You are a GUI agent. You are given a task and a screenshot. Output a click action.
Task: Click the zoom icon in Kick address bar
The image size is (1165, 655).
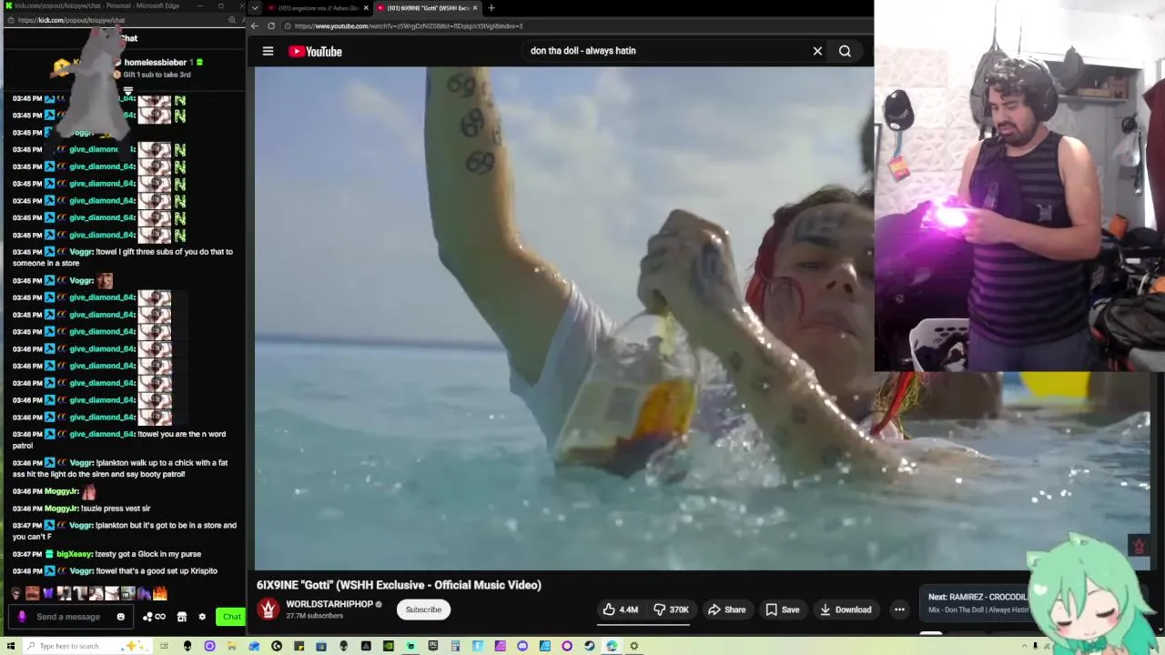[x=232, y=20]
